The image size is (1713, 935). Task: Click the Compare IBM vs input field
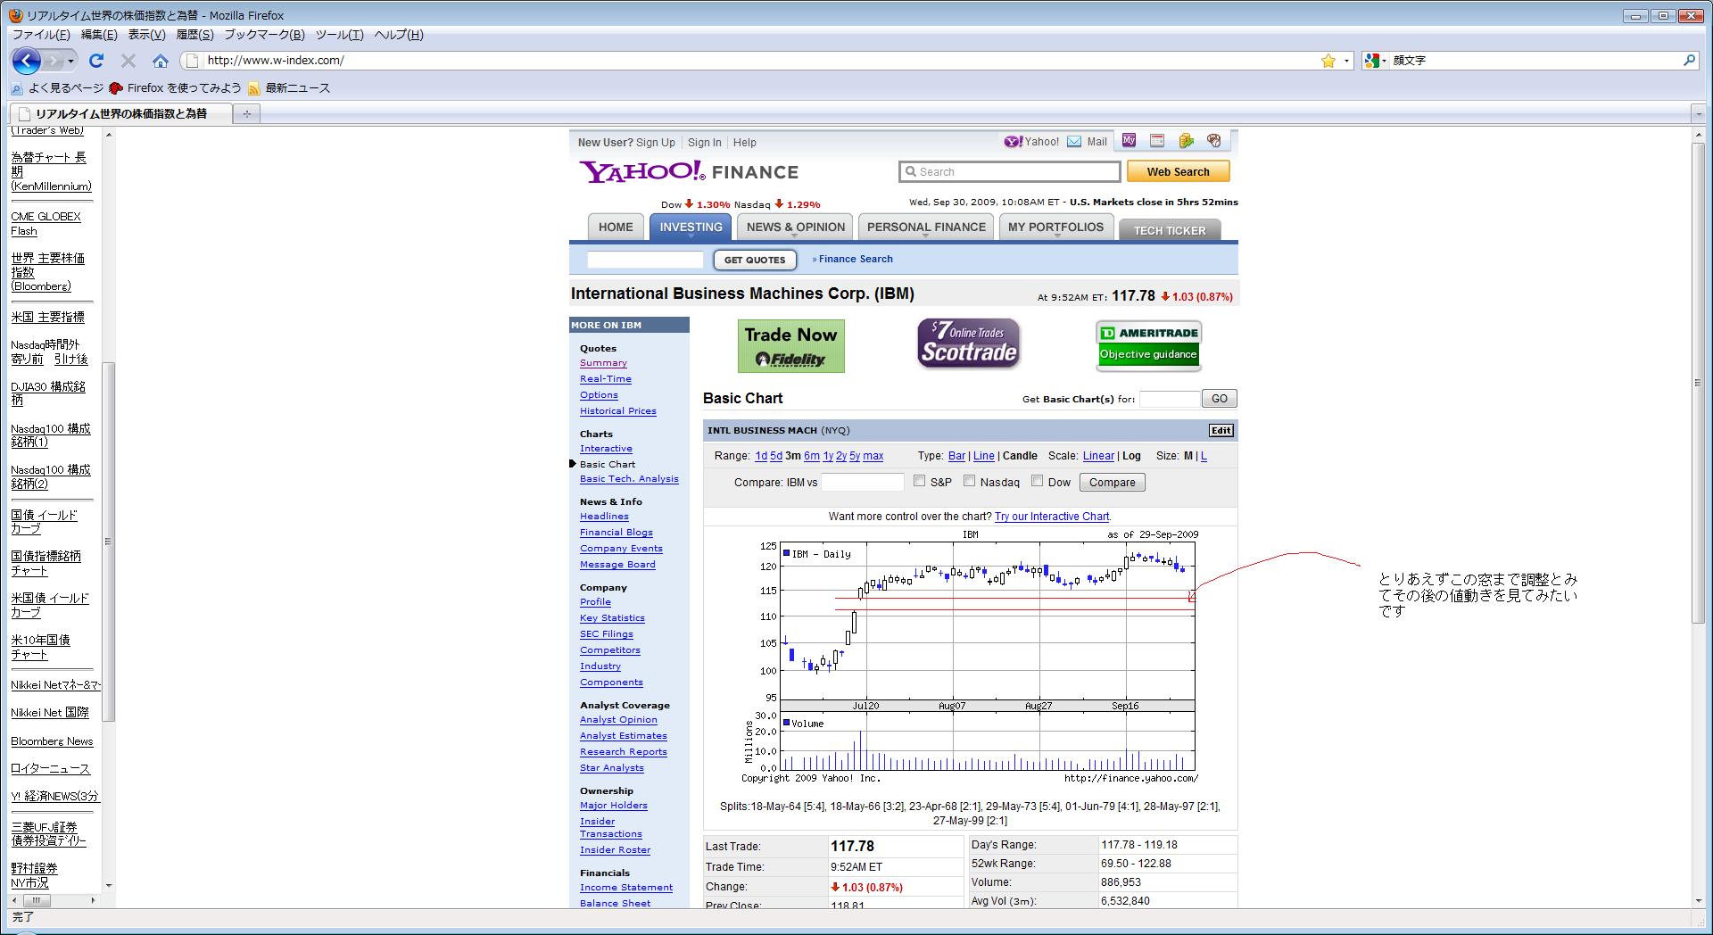(x=862, y=483)
